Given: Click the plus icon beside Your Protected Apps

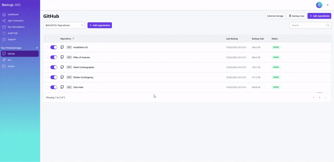Looking at the screenshot, I should click(37, 48).
